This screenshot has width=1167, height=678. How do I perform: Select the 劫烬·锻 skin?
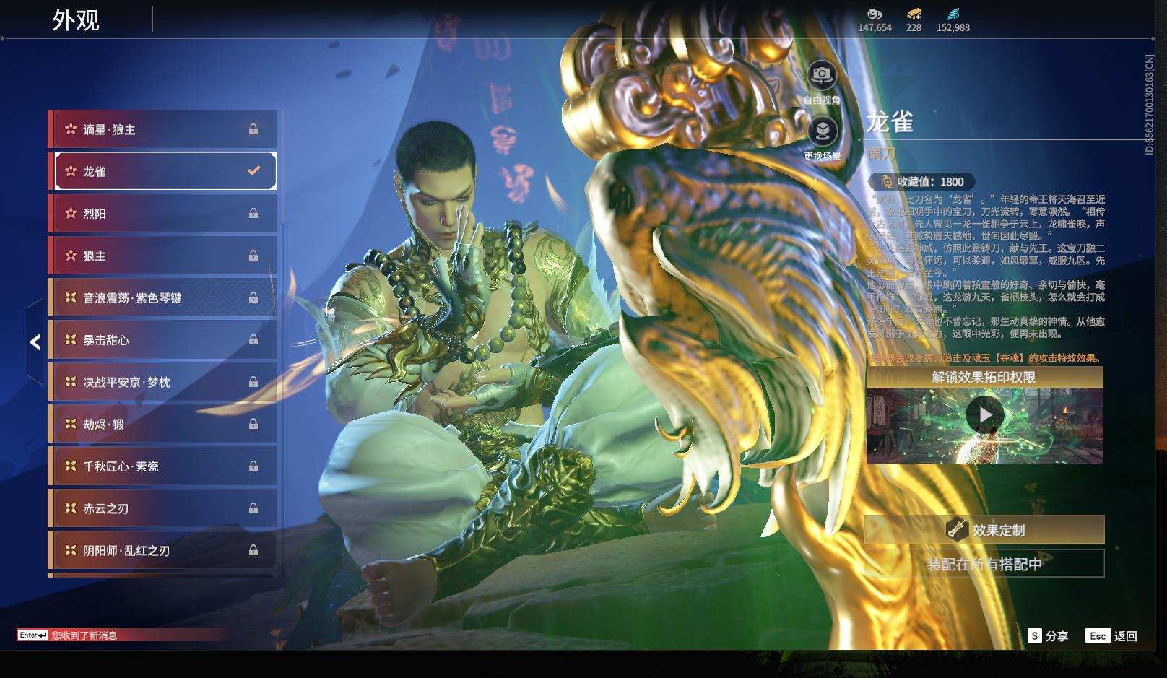tap(163, 424)
